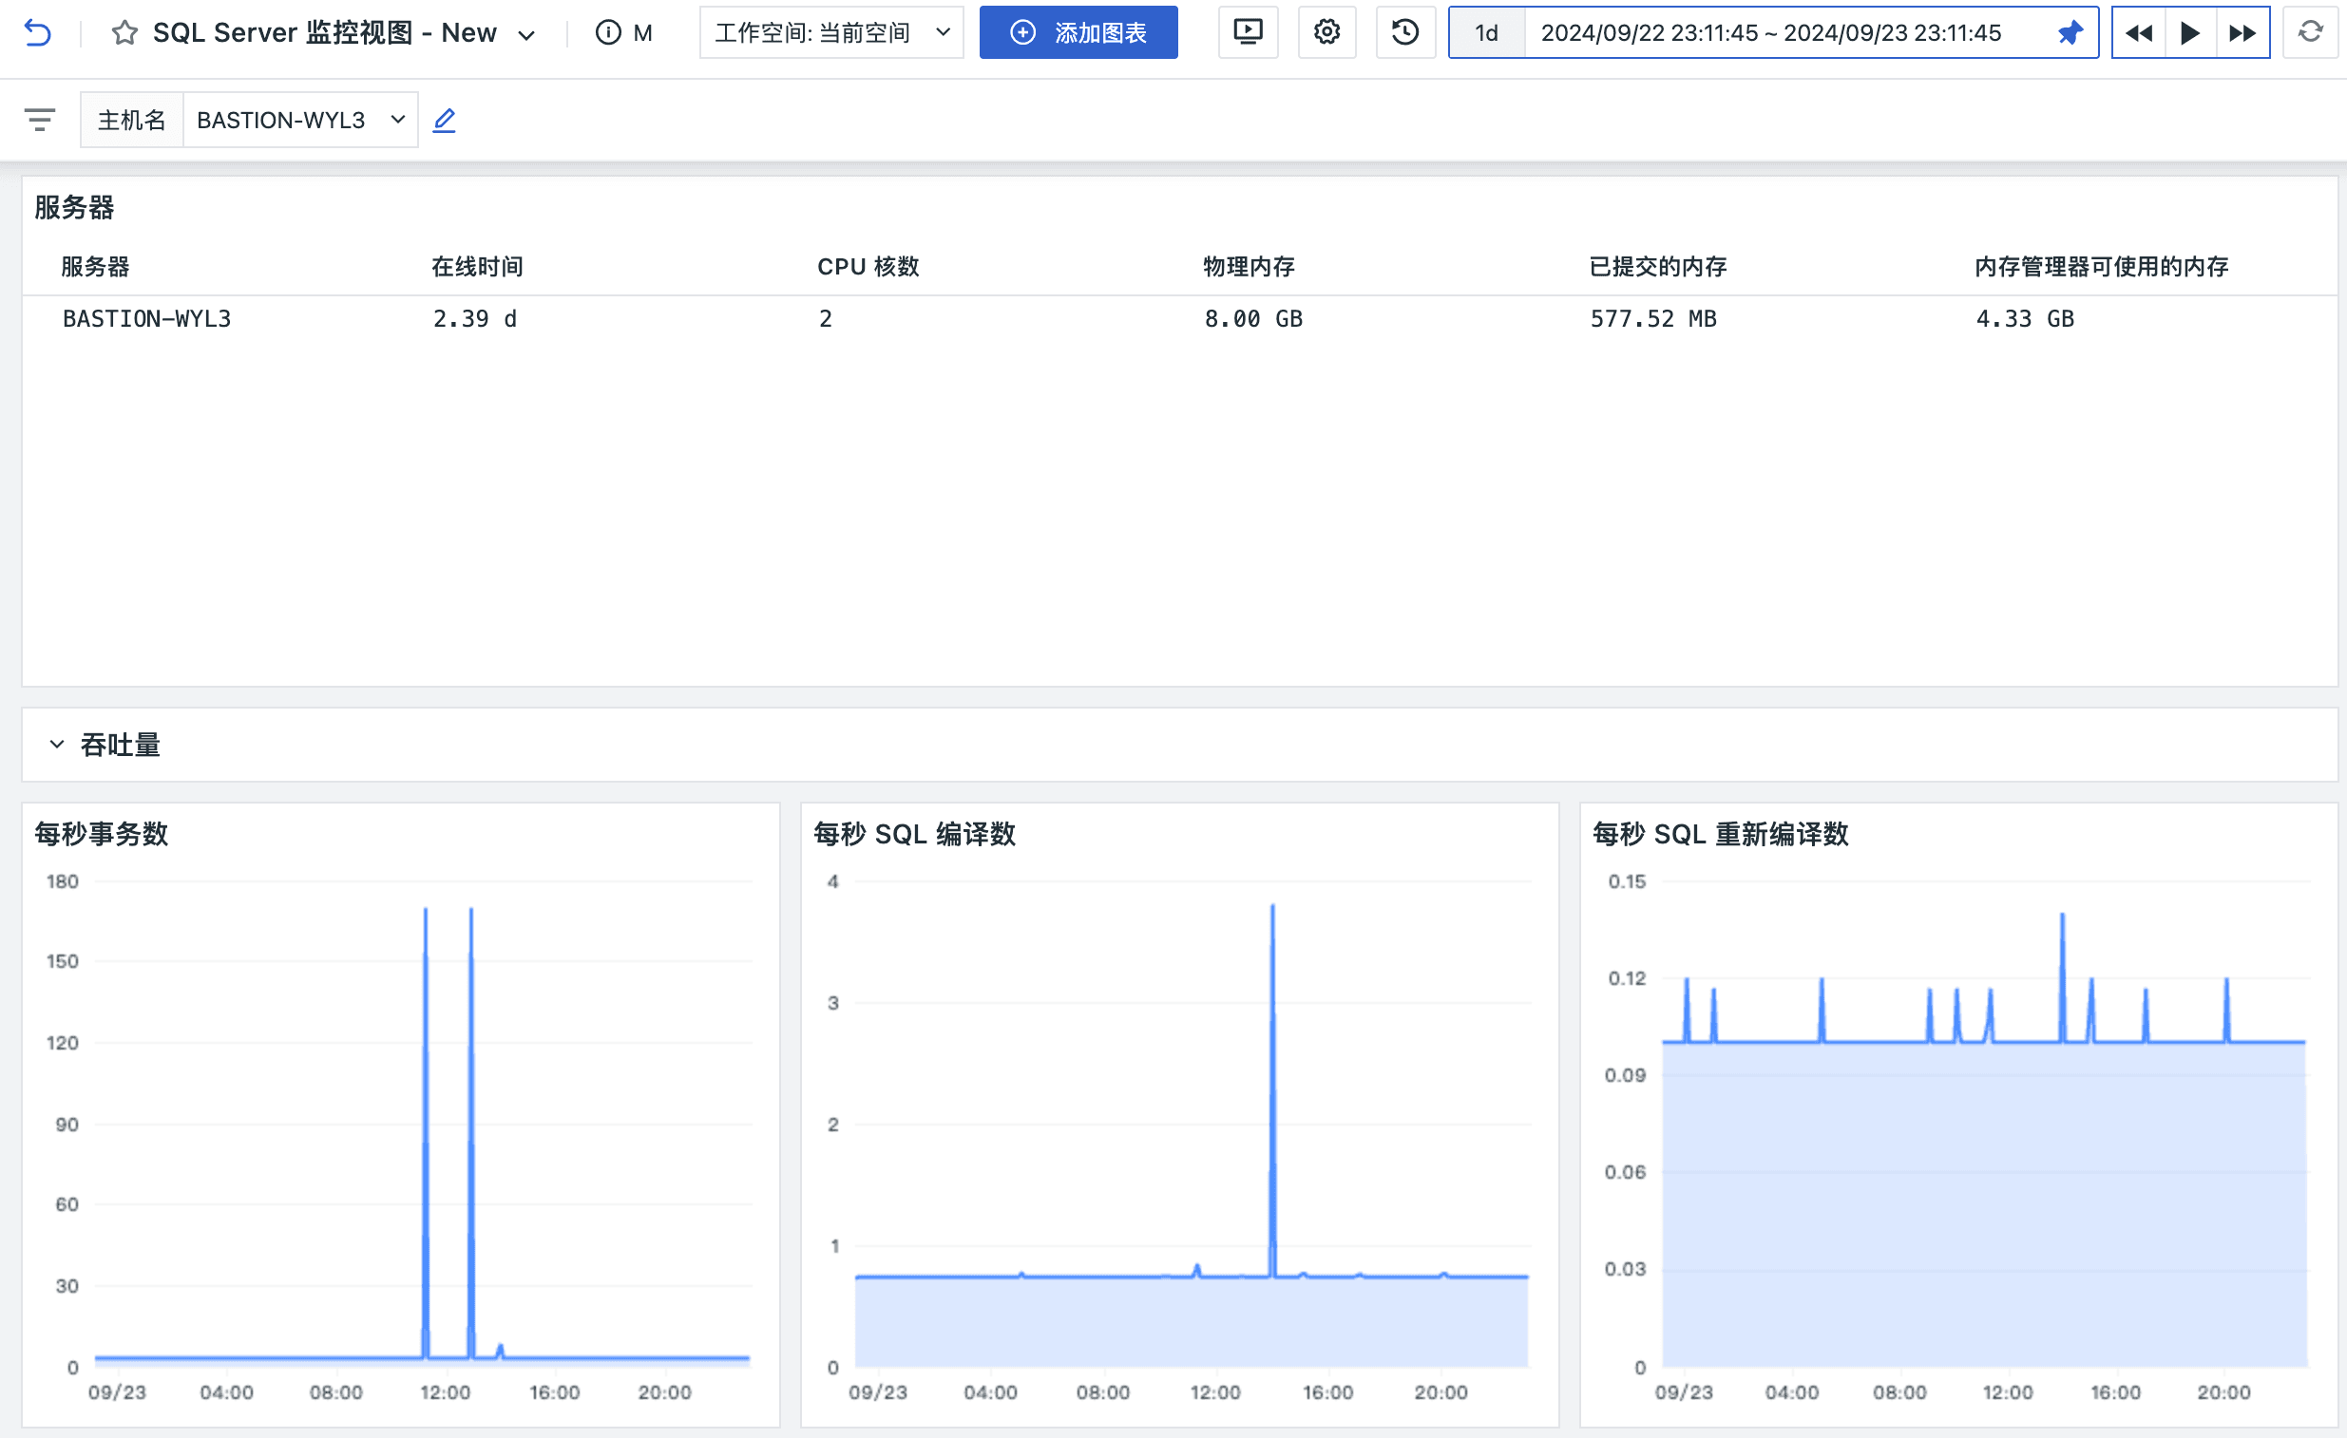
Task: Open the history clock icon
Action: [x=1405, y=32]
